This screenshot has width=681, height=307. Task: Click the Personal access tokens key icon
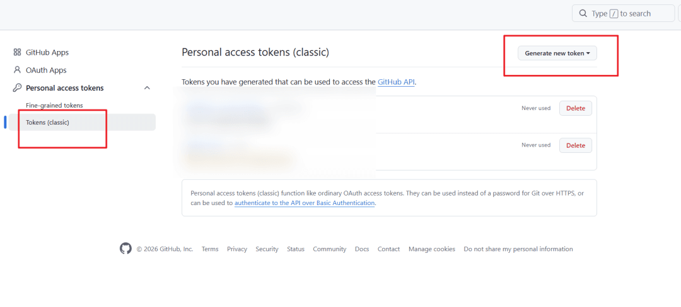(18, 88)
